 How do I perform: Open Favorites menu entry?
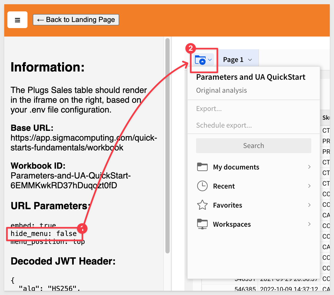(x=254, y=205)
